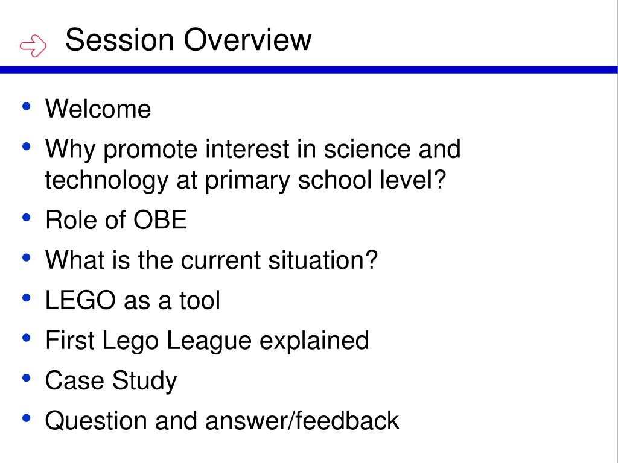The height and width of the screenshot is (463, 618).
Task: Click 'First Lego League explained' text
Action: tap(208, 341)
